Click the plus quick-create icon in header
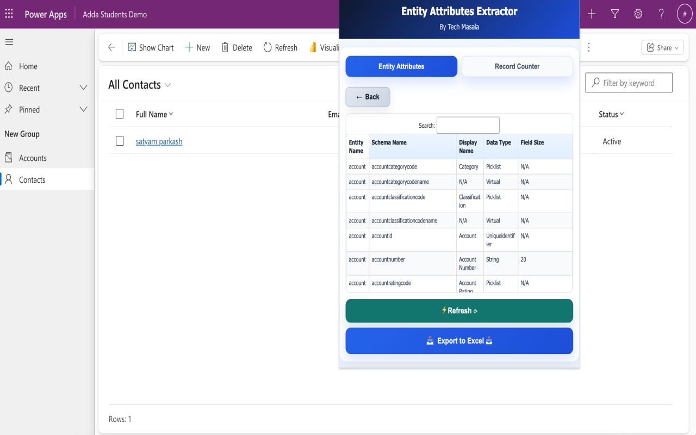 click(592, 14)
